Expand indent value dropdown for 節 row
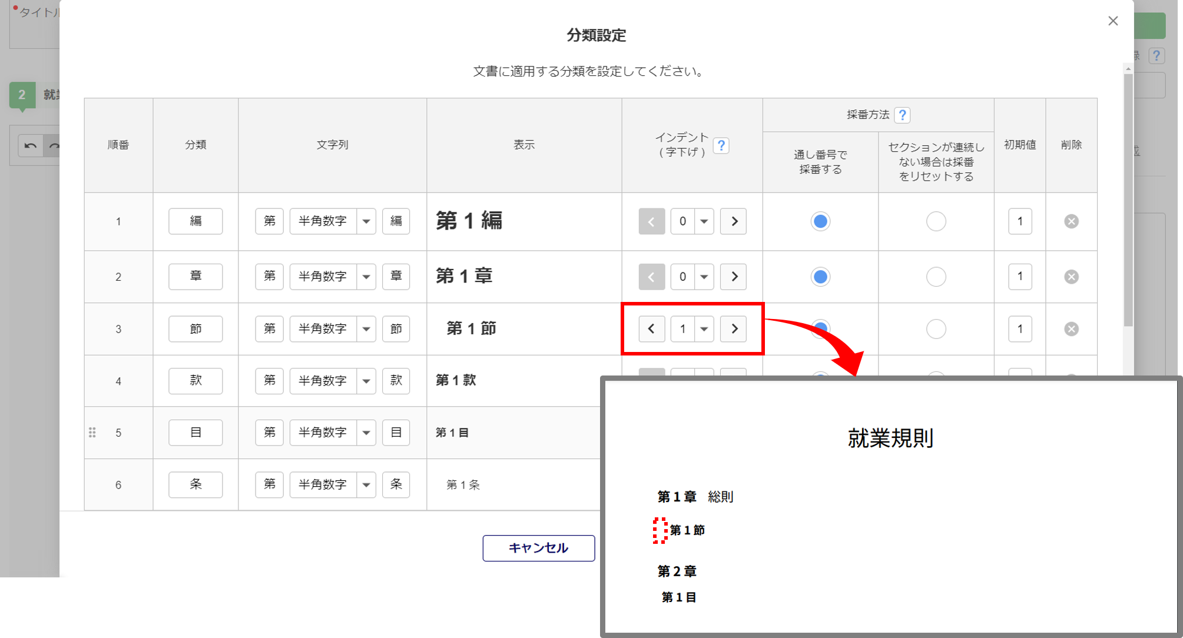Image resolution: width=1183 pixels, height=638 pixels. [704, 329]
